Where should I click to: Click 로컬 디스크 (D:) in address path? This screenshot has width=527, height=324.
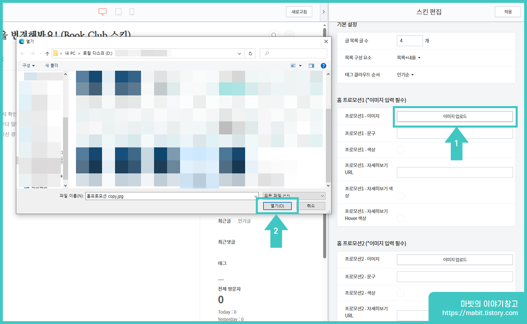click(98, 53)
